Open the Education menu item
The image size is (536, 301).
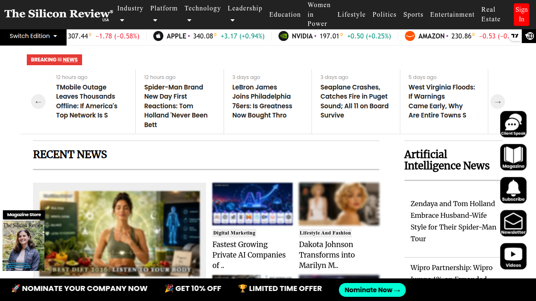pos(285,14)
